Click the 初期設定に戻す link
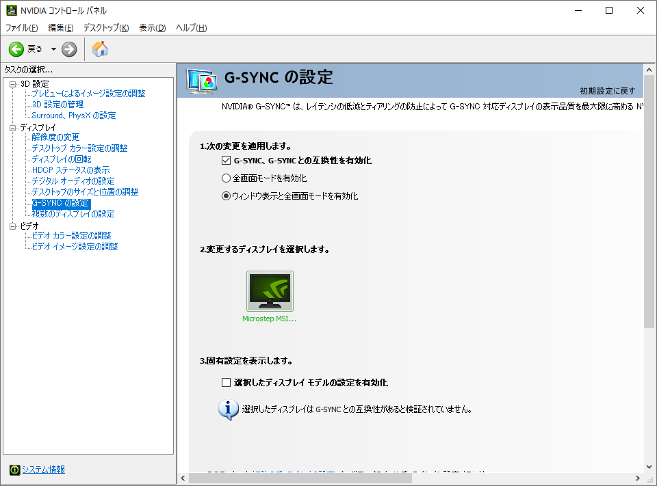Viewport: 657px width, 486px height. click(x=608, y=91)
